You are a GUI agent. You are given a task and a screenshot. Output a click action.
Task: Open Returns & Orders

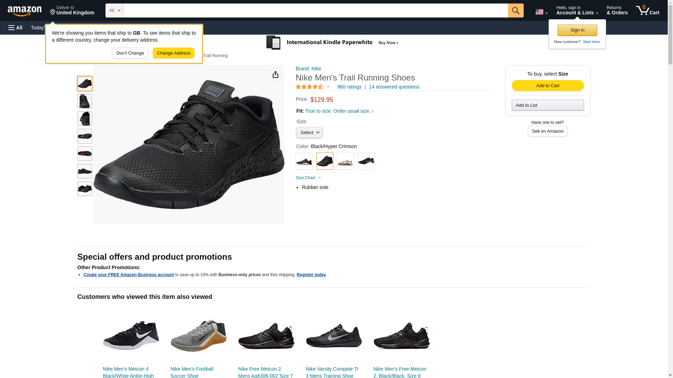617,10
